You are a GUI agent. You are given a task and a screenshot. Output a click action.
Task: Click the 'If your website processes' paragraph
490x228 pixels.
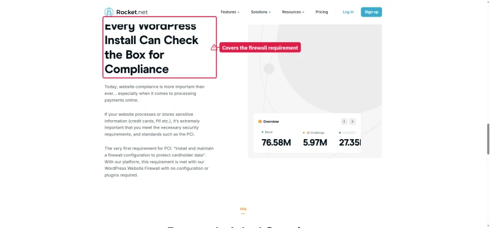tap(152, 124)
